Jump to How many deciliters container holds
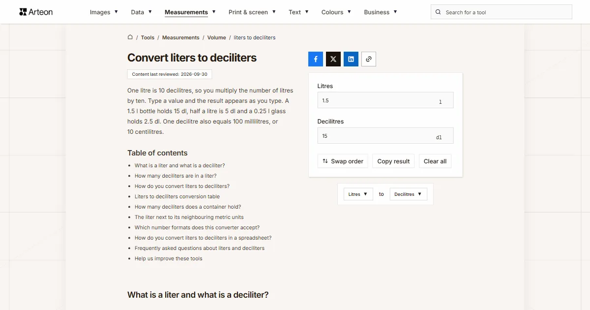This screenshot has height=310, width=590. (188, 207)
